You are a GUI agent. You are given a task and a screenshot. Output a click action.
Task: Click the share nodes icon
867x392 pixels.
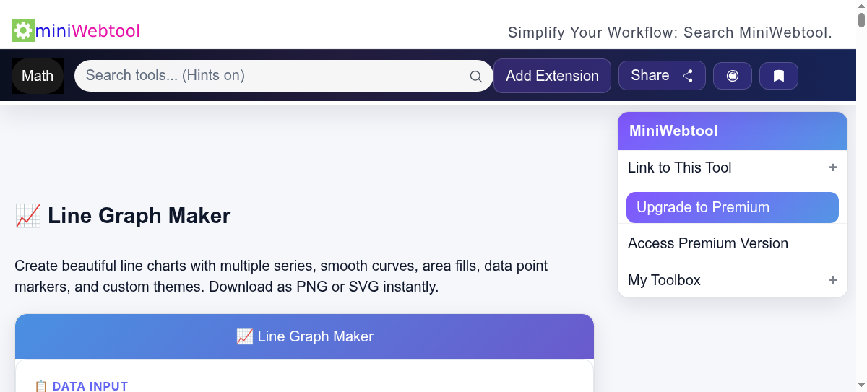click(688, 76)
